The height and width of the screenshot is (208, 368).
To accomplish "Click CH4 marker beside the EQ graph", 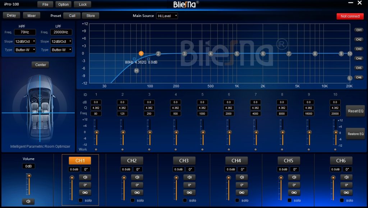I will point(359,59).
